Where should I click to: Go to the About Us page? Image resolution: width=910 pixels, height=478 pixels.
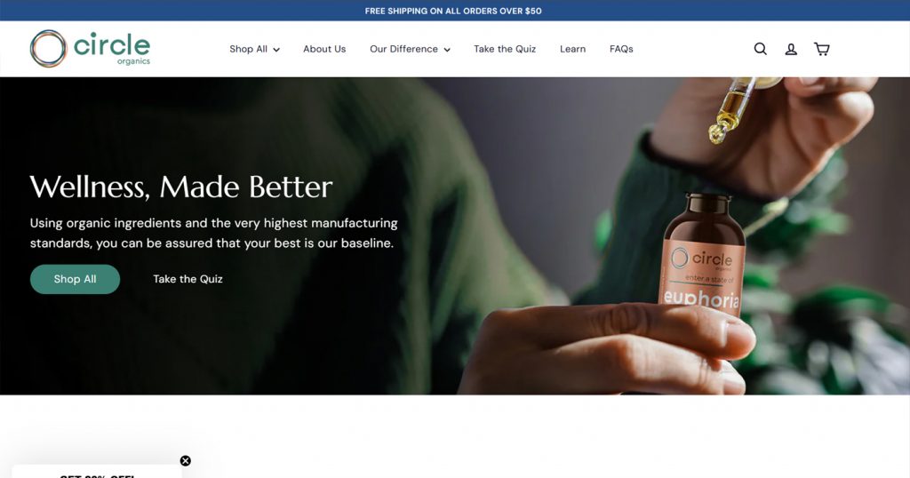coord(324,49)
